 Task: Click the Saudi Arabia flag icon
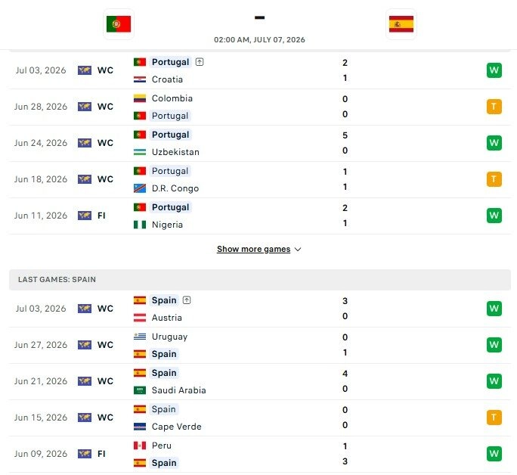click(x=140, y=390)
